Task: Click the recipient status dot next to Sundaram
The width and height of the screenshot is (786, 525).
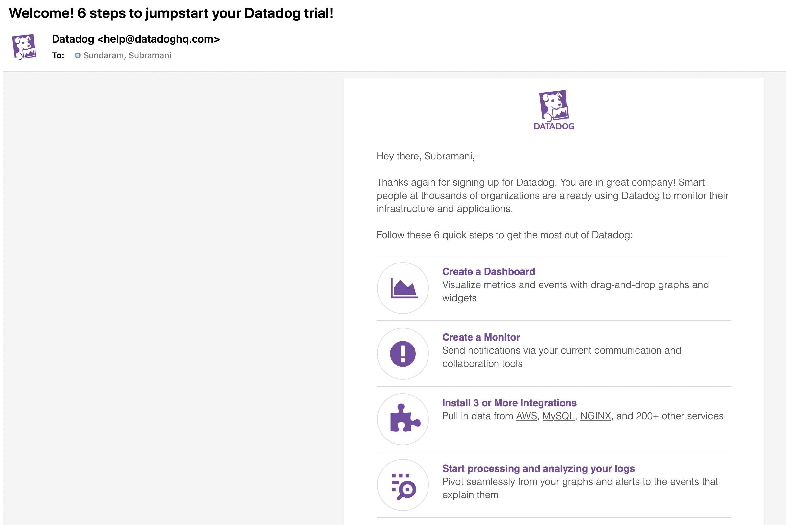Action: click(78, 55)
